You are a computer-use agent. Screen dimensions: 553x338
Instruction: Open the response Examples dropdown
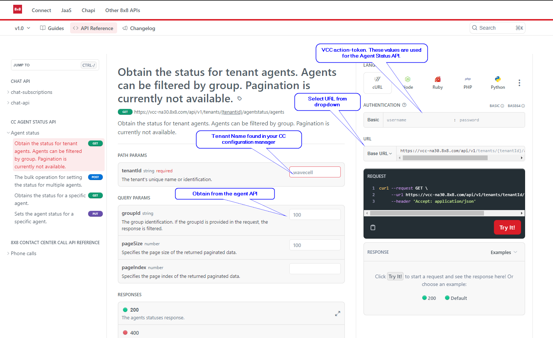click(x=504, y=252)
